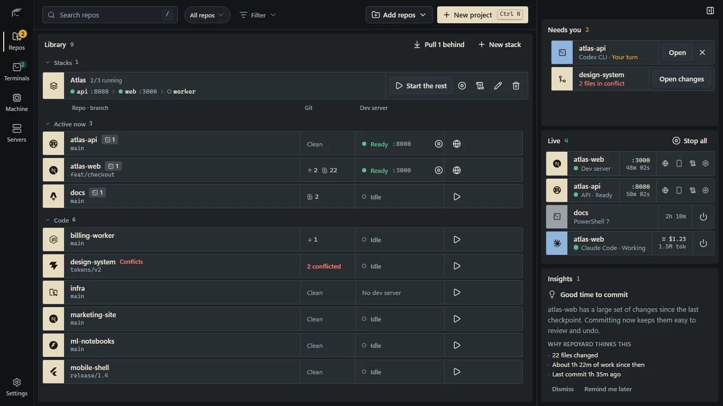Image resolution: width=723 pixels, height=406 pixels.
Task: Open atlas-api in browser from Library row
Action: coord(457,144)
